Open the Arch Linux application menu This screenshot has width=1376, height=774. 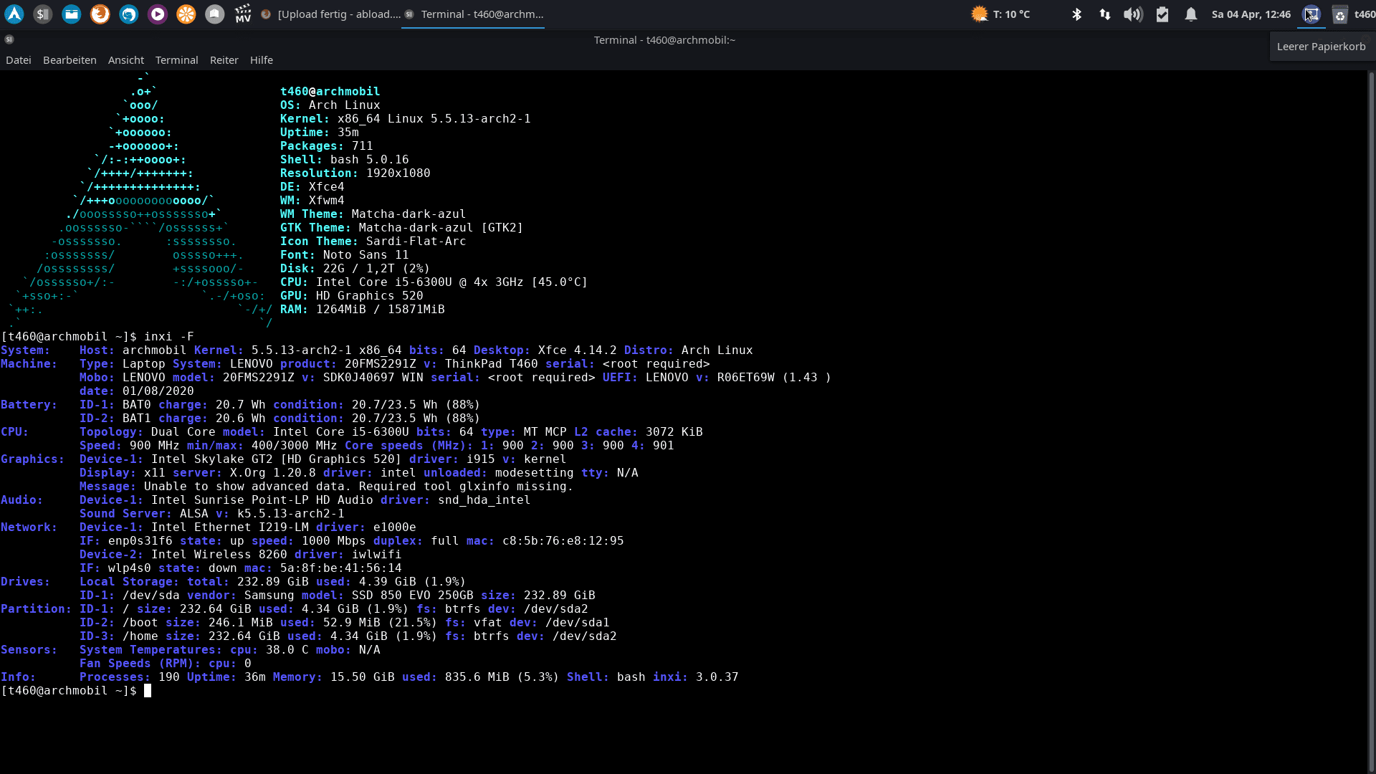tap(14, 14)
